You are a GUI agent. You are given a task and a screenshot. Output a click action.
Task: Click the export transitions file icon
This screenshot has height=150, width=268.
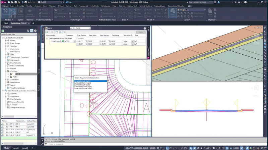[x=60, y=32]
